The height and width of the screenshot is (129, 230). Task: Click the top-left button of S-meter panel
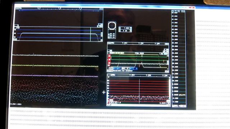click(x=173, y=11)
